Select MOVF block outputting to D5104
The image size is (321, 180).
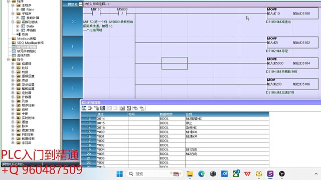pyautogui.click(x=292, y=63)
